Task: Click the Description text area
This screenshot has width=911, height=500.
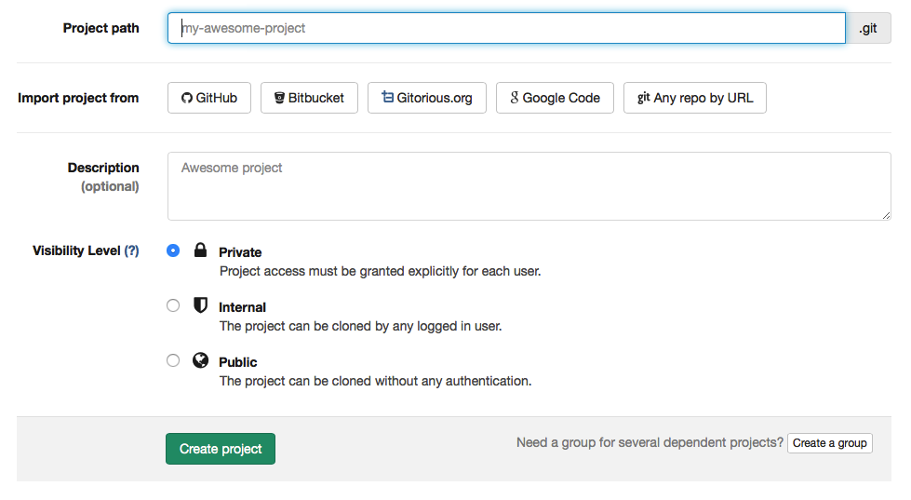Action: [x=529, y=186]
